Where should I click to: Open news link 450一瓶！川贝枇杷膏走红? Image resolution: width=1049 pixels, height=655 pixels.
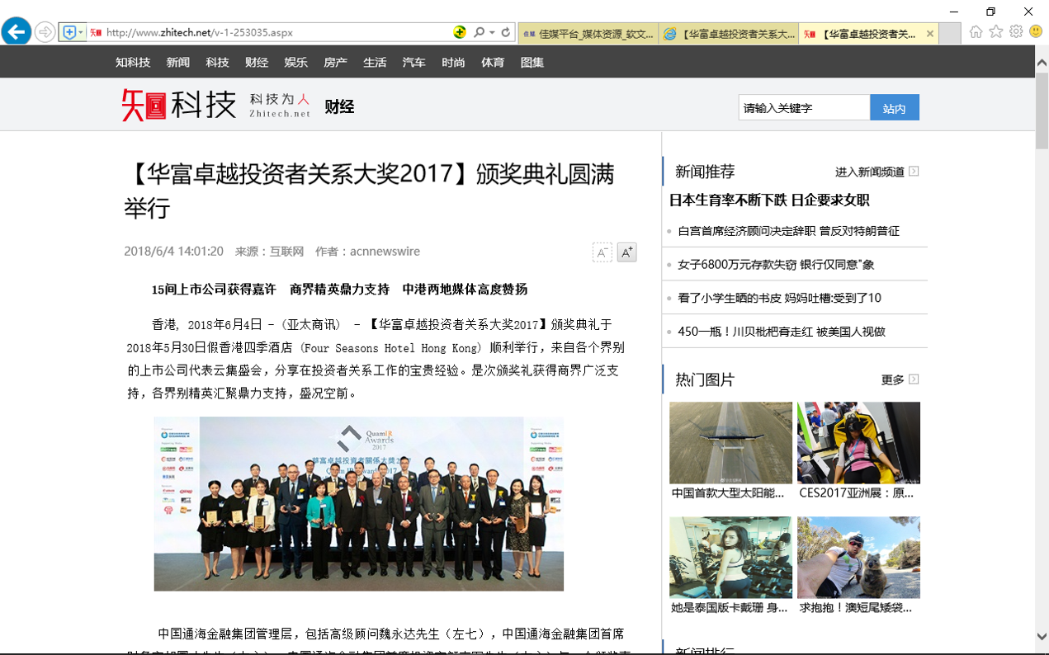tap(782, 332)
